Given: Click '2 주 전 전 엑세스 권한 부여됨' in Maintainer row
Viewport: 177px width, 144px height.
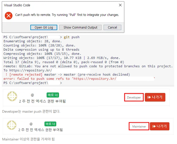Looking at the screenshot, I should (x=41, y=130).
